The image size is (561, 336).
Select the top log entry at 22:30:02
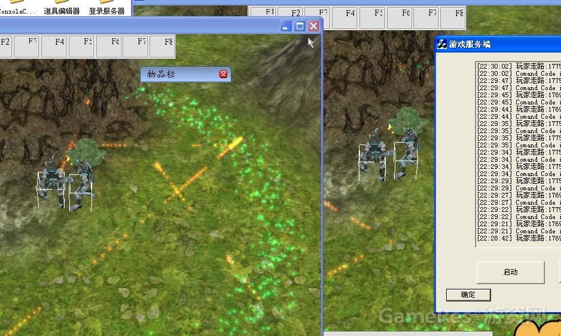point(518,66)
